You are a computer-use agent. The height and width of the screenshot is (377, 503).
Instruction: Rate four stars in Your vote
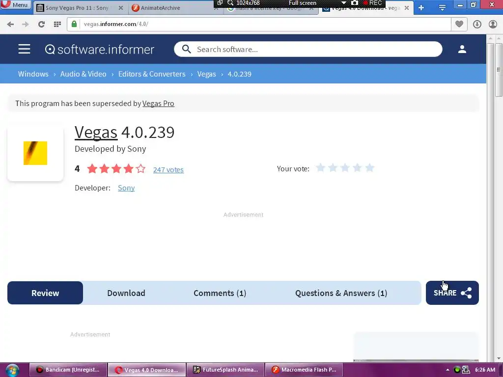tap(357, 168)
